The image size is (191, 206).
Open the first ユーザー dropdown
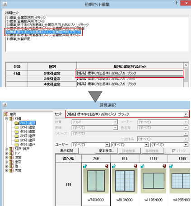[x=107, y=145]
